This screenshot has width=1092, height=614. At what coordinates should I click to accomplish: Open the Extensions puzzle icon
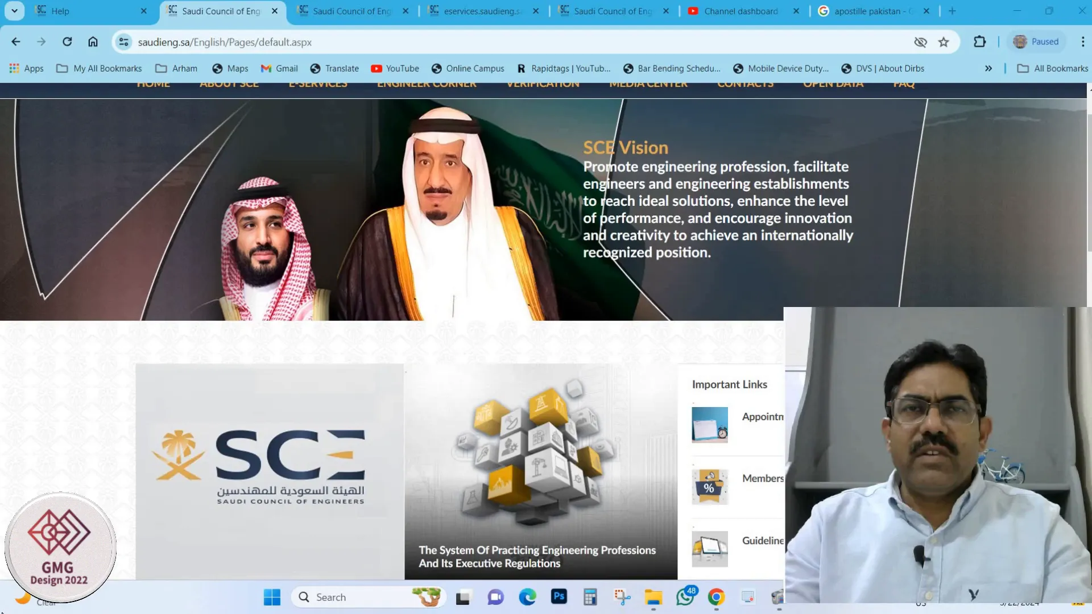click(x=979, y=42)
